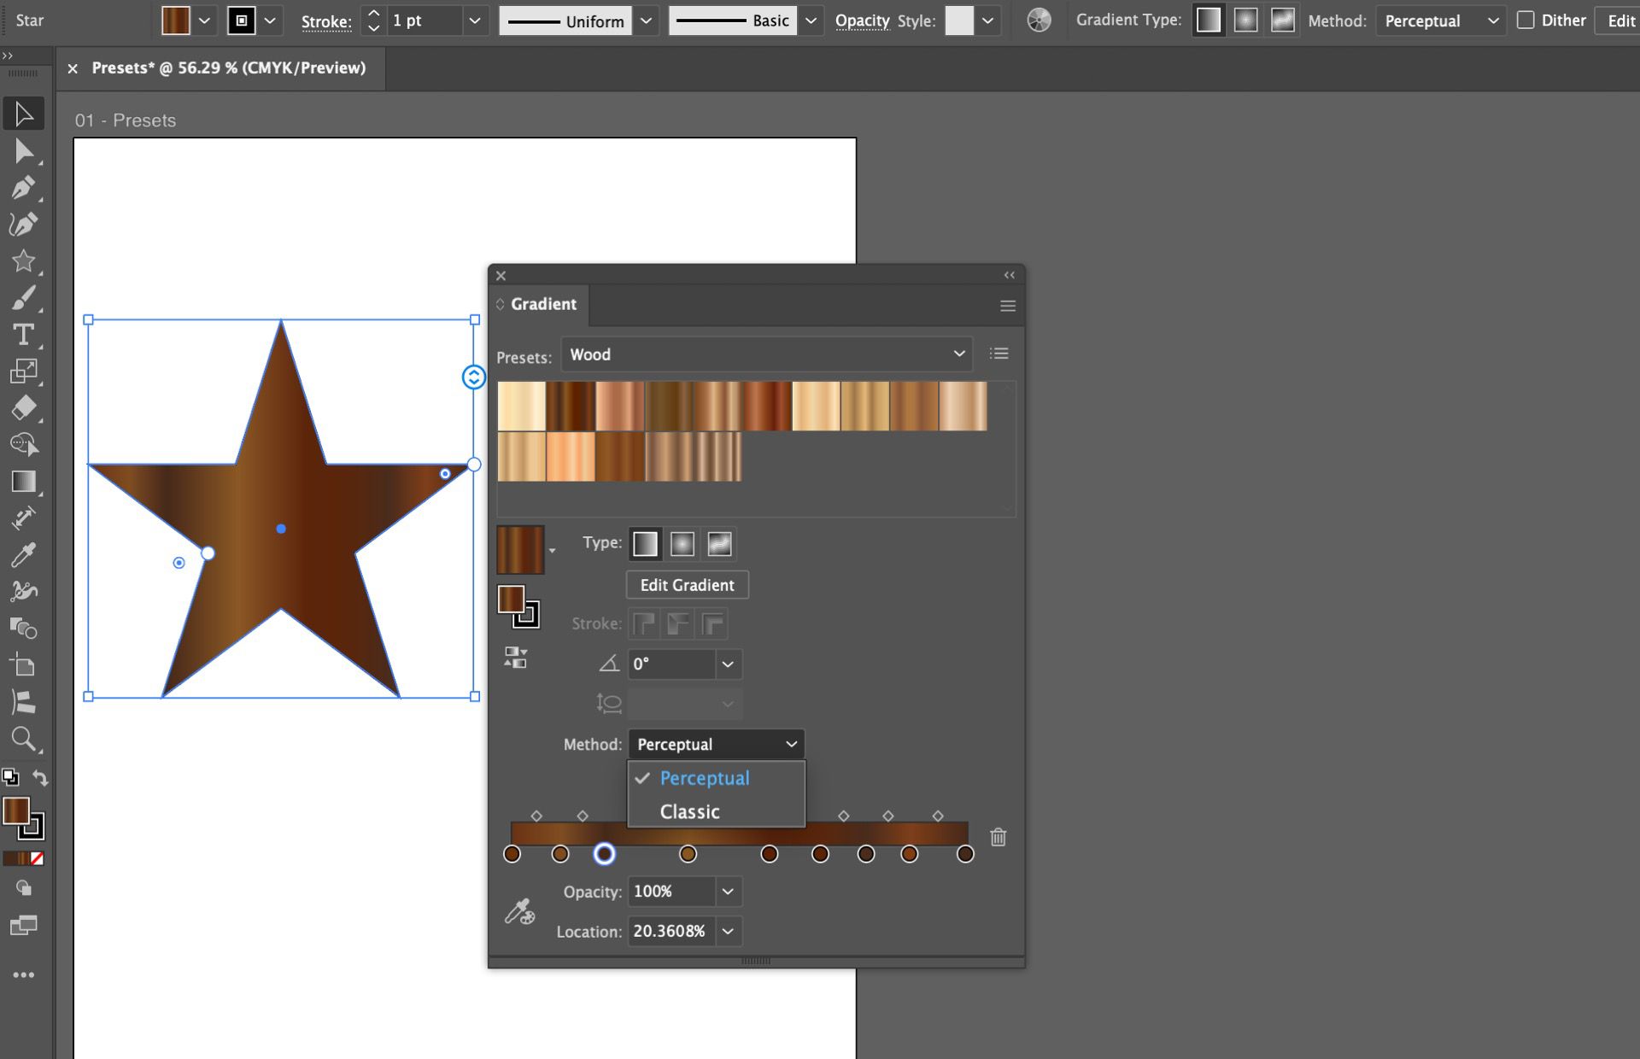Choose the Freeform gradient type in the Gradient panel
The width and height of the screenshot is (1640, 1059).
point(718,544)
